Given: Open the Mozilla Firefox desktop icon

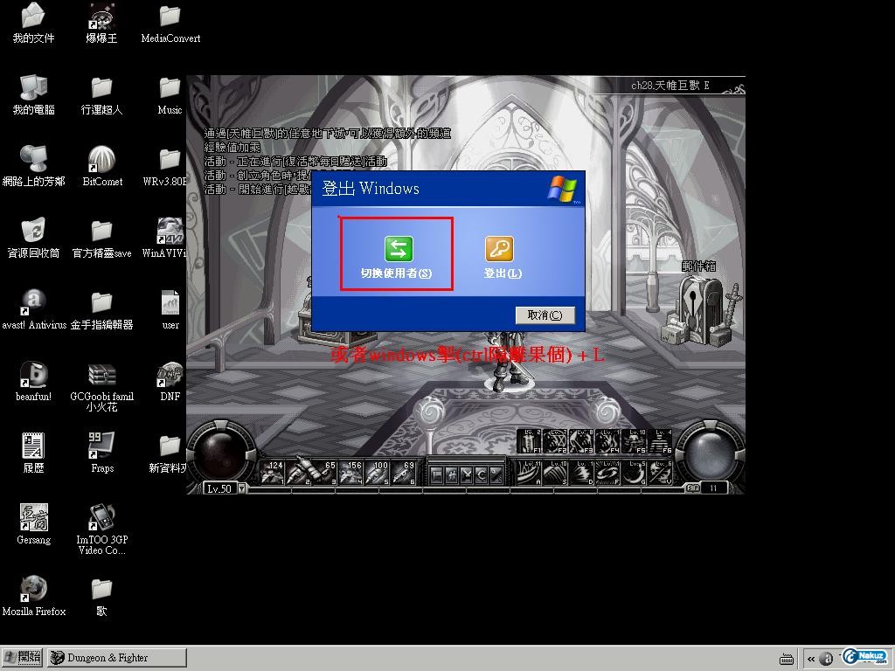Looking at the screenshot, I should tap(33, 588).
